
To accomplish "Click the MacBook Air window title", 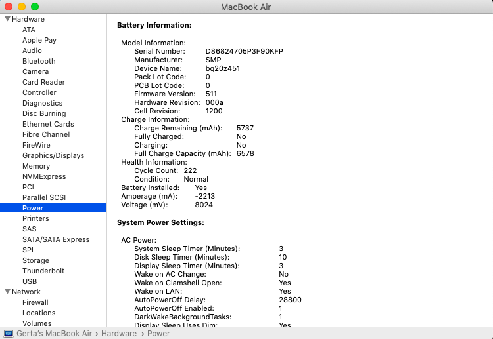I will click(x=246, y=7).
